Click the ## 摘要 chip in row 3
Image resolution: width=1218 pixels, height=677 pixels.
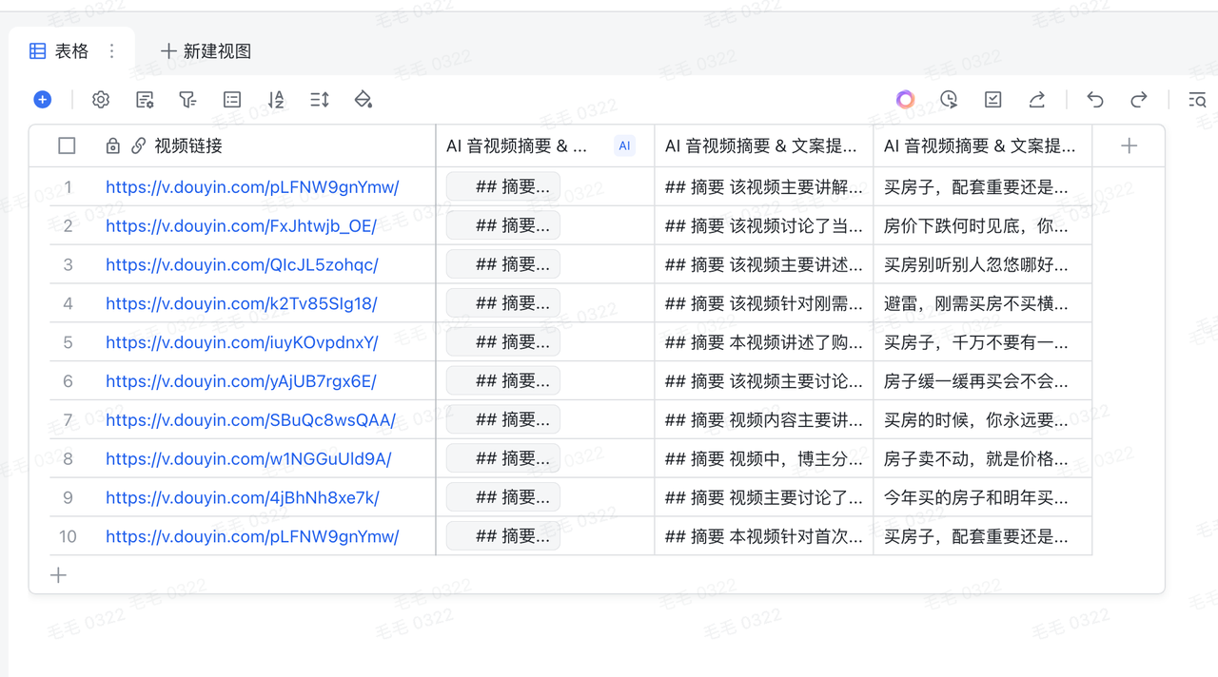click(x=503, y=265)
